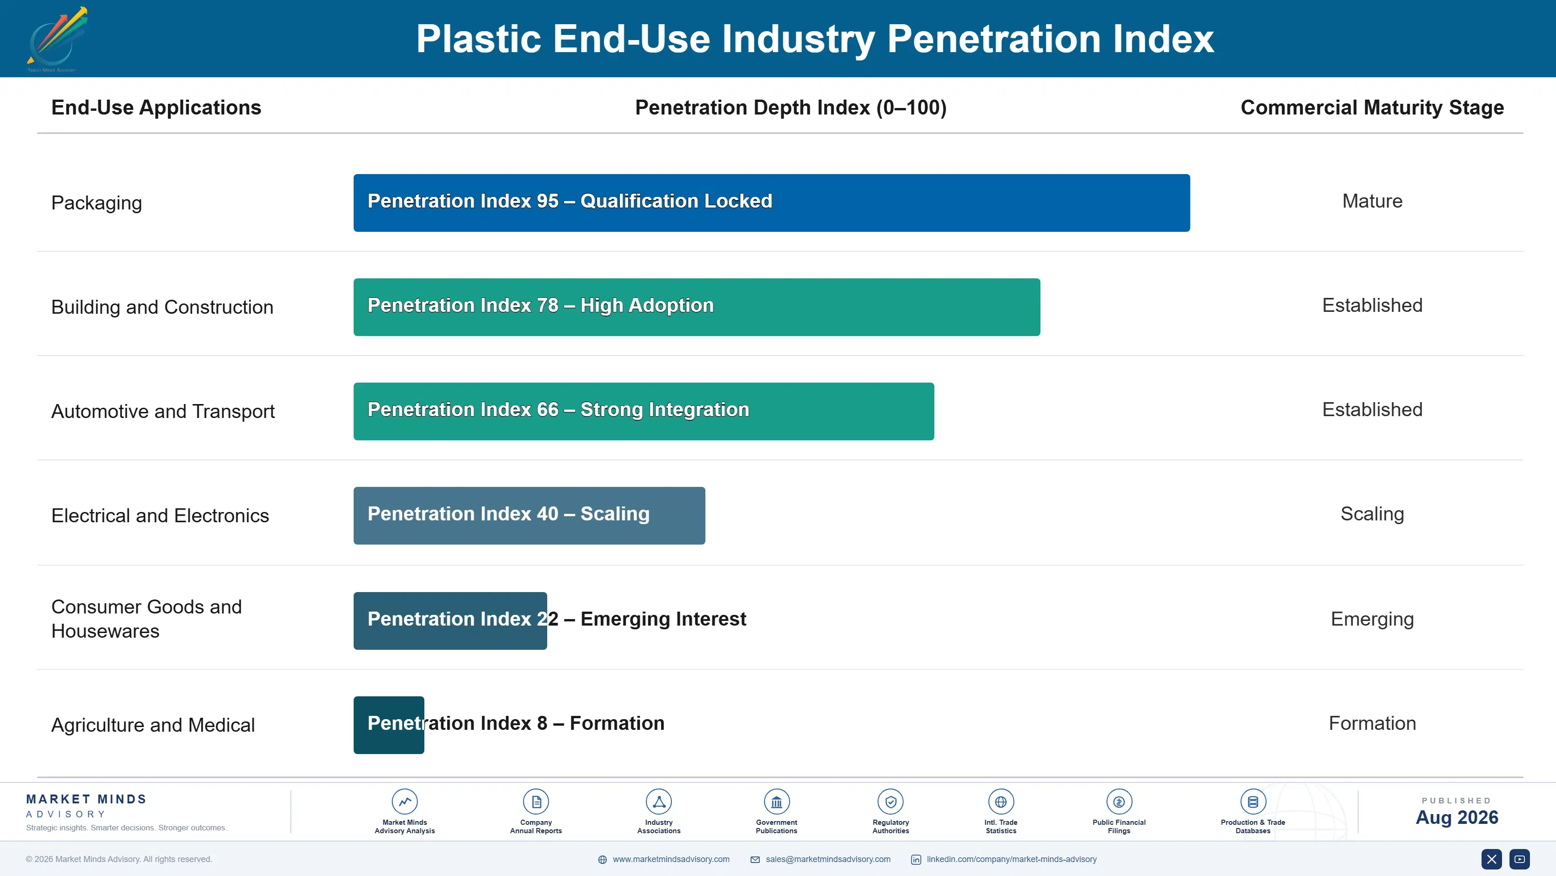The width and height of the screenshot is (1556, 876).
Task: Click the globe icon beside website address
Action: pos(602,860)
